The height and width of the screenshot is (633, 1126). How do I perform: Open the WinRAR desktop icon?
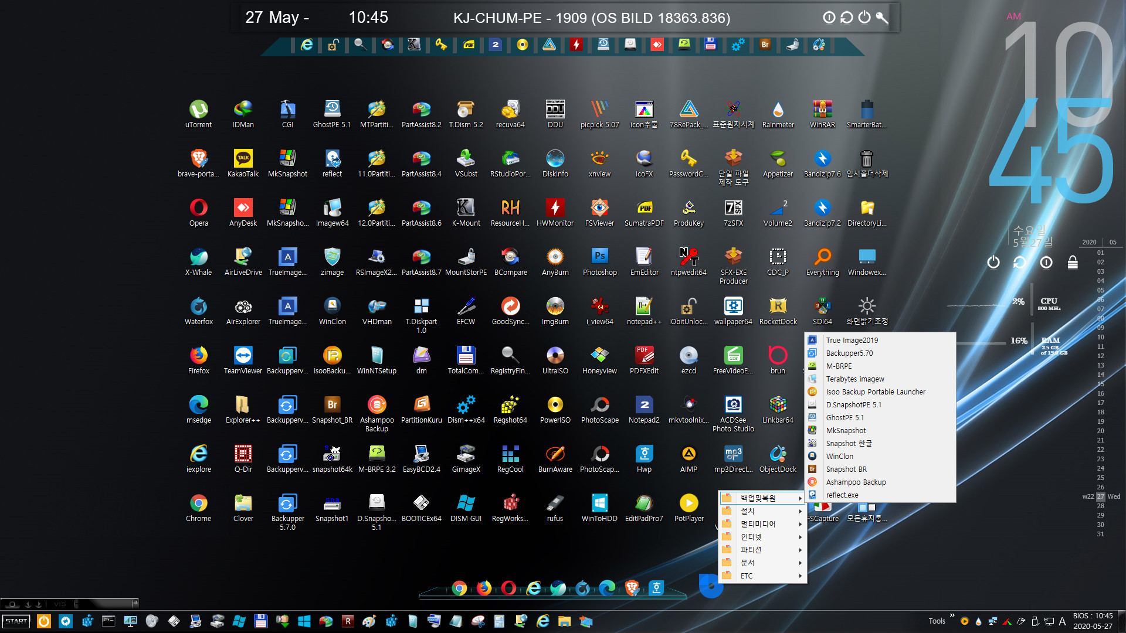click(x=822, y=114)
